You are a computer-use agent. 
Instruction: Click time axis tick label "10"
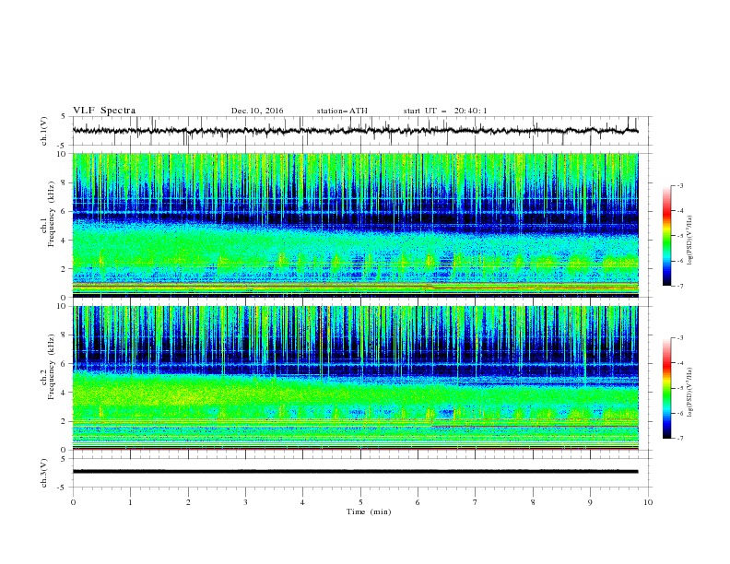(x=648, y=502)
